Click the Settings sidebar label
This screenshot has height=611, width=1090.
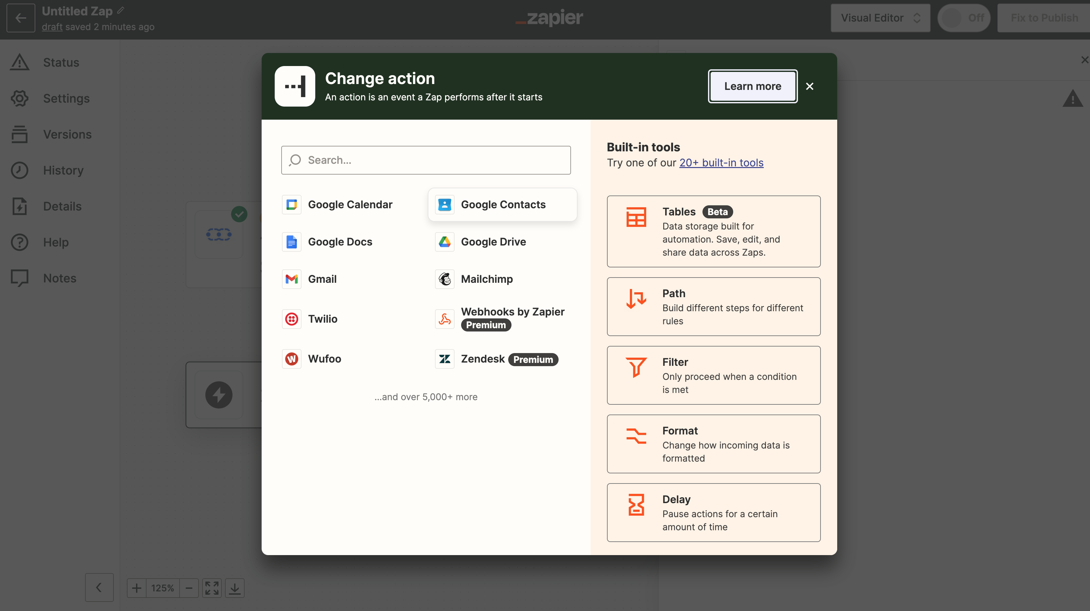(66, 98)
